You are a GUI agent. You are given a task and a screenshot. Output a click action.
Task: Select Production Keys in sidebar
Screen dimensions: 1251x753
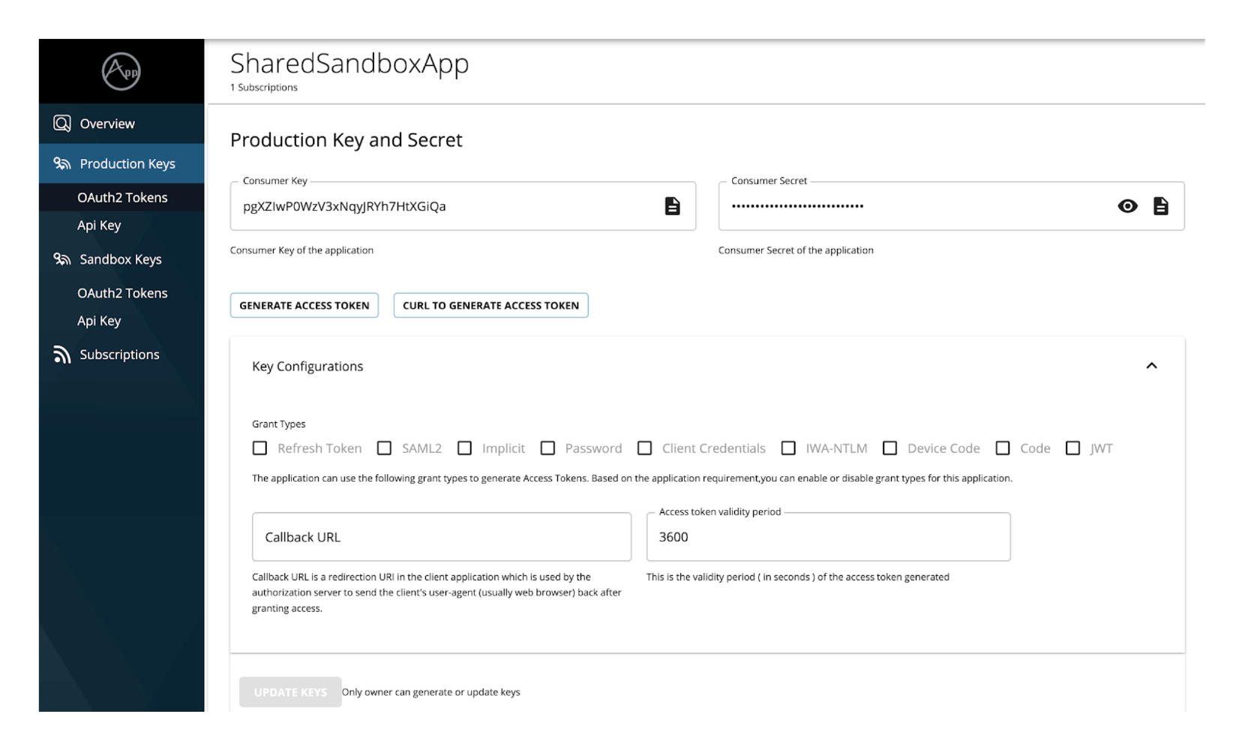(121, 163)
